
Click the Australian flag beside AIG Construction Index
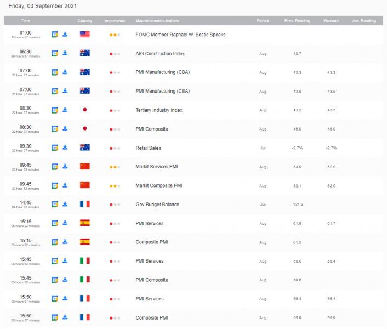pos(85,53)
